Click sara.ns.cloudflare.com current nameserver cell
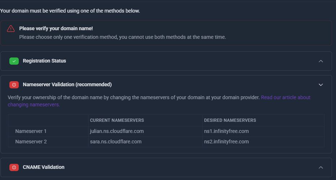The width and height of the screenshot is (336, 180). tap(116, 142)
